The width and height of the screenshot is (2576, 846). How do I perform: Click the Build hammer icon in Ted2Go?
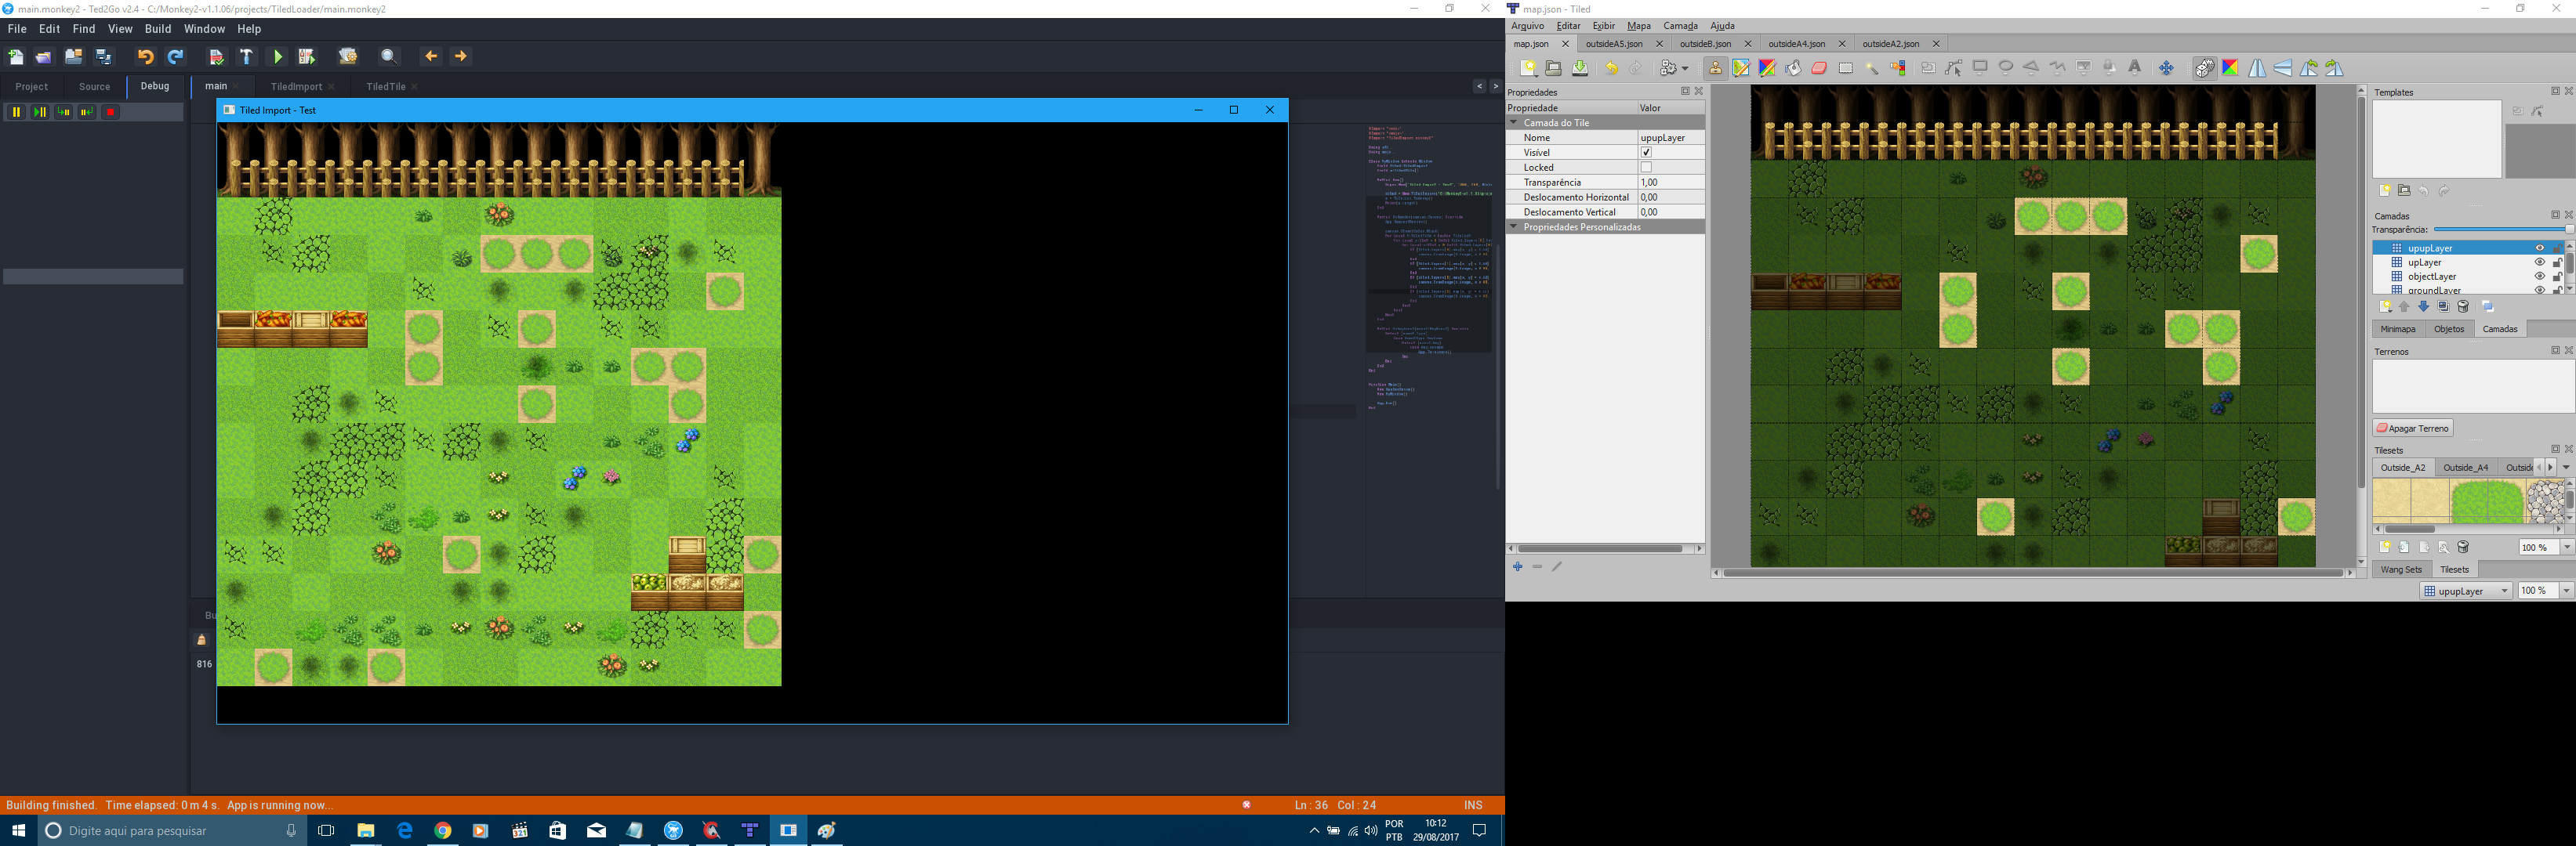(x=246, y=56)
